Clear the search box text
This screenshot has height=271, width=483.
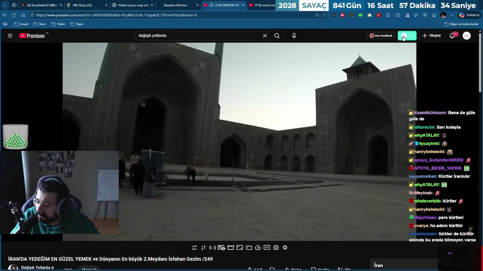pos(265,36)
